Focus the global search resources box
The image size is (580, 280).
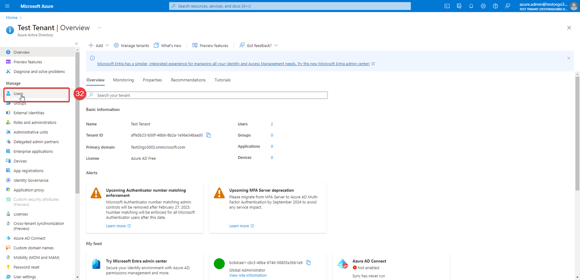point(290,6)
